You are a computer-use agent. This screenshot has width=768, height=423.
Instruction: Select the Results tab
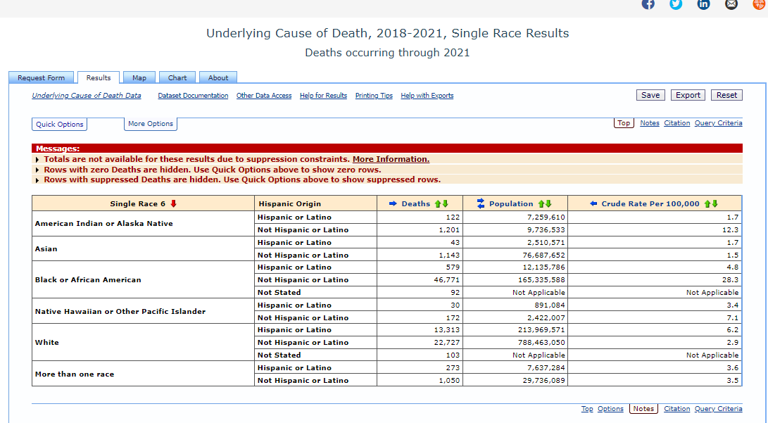click(99, 77)
